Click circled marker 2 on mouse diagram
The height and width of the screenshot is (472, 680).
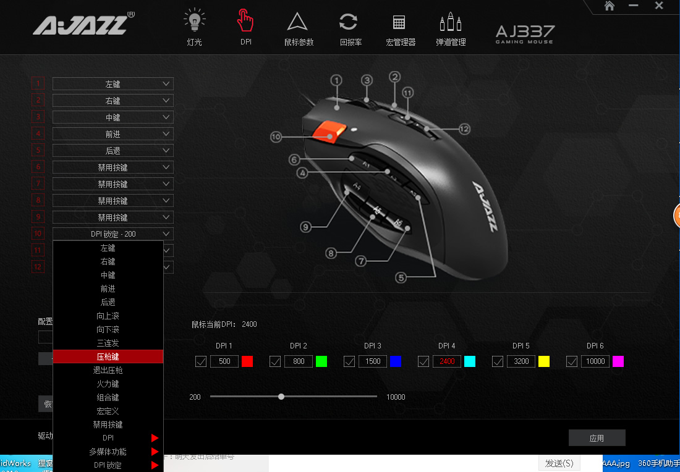[x=394, y=77]
